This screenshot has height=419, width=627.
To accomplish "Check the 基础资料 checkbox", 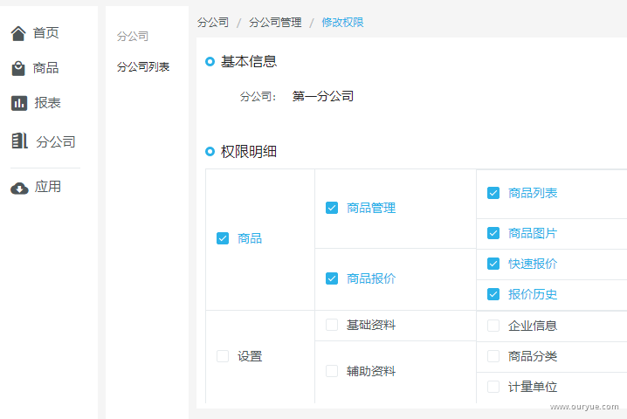I will (x=332, y=326).
